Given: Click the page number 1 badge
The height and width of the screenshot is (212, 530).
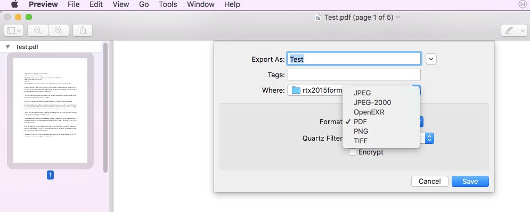Looking at the screenshot, I should 51,175.
